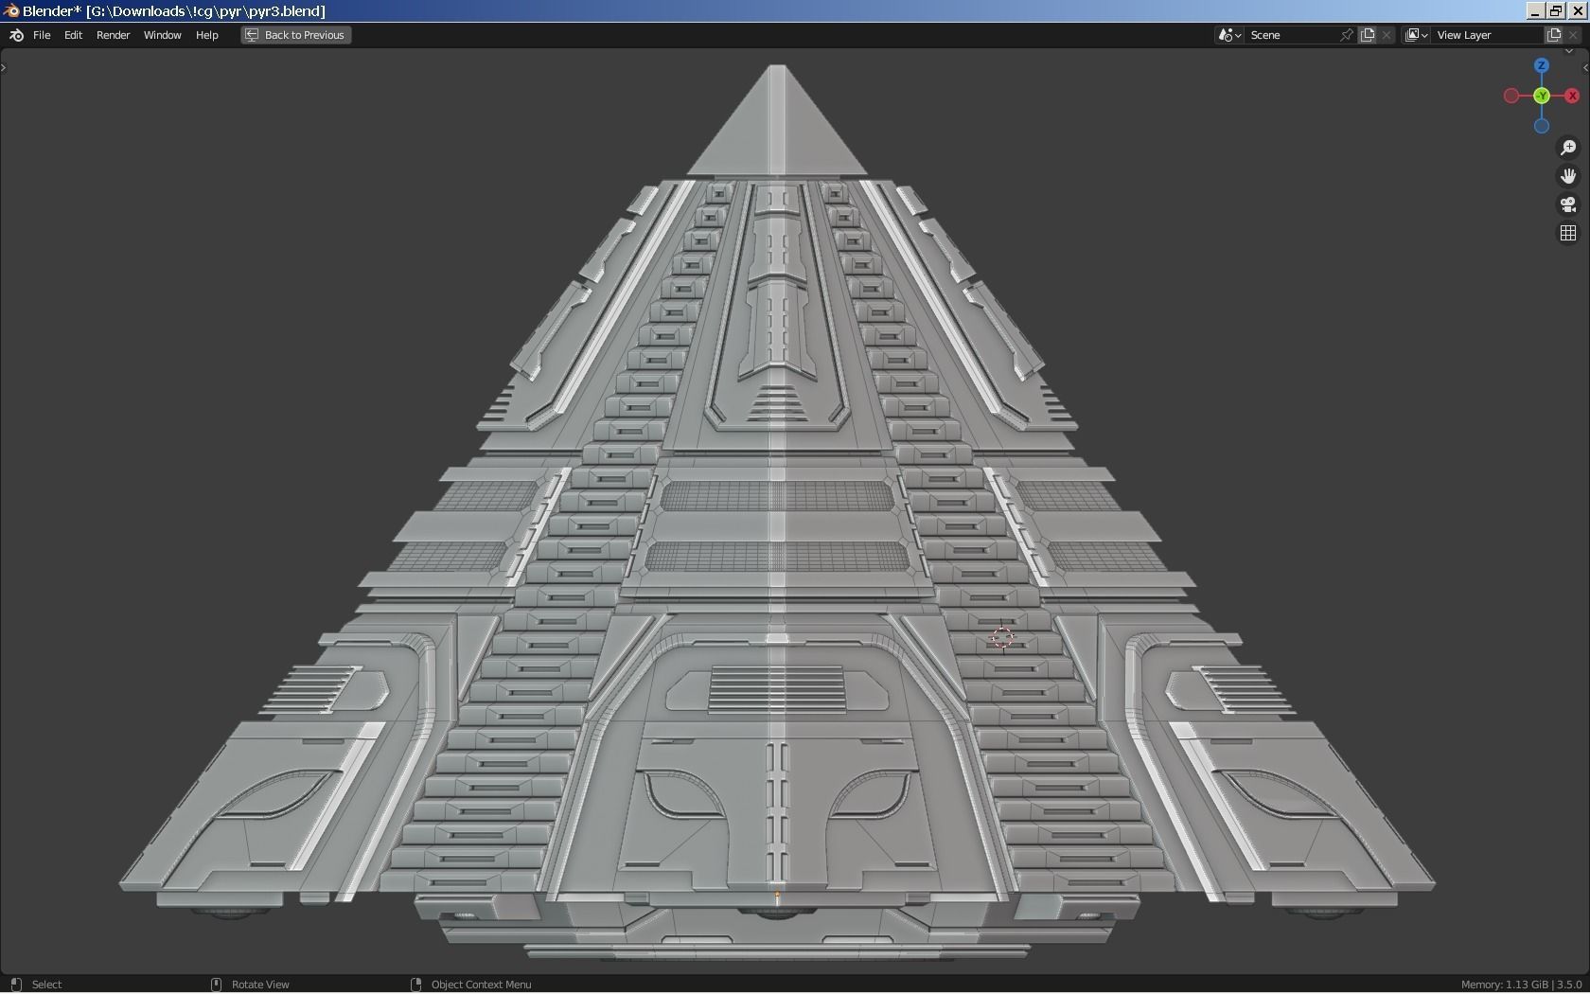Open the File menu
Viewport: 1590px width, 994px height.
pyautogui.click(x=42, y=35)
